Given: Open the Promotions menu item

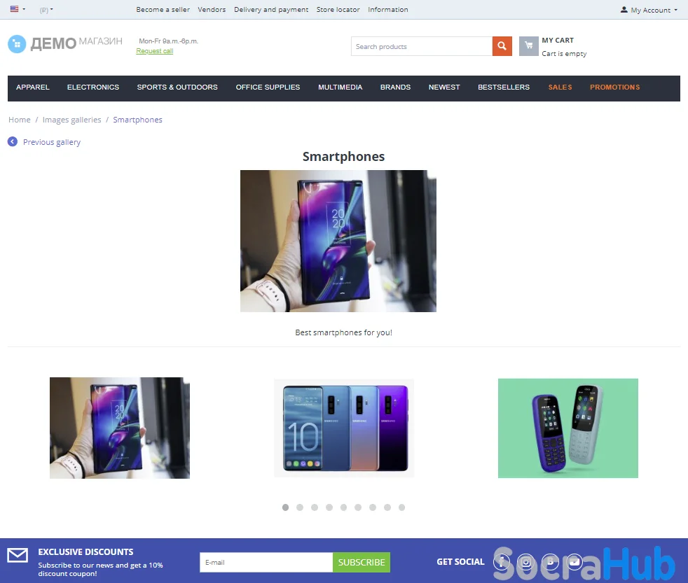Looking at the screenshot, I should click(614, 87).
